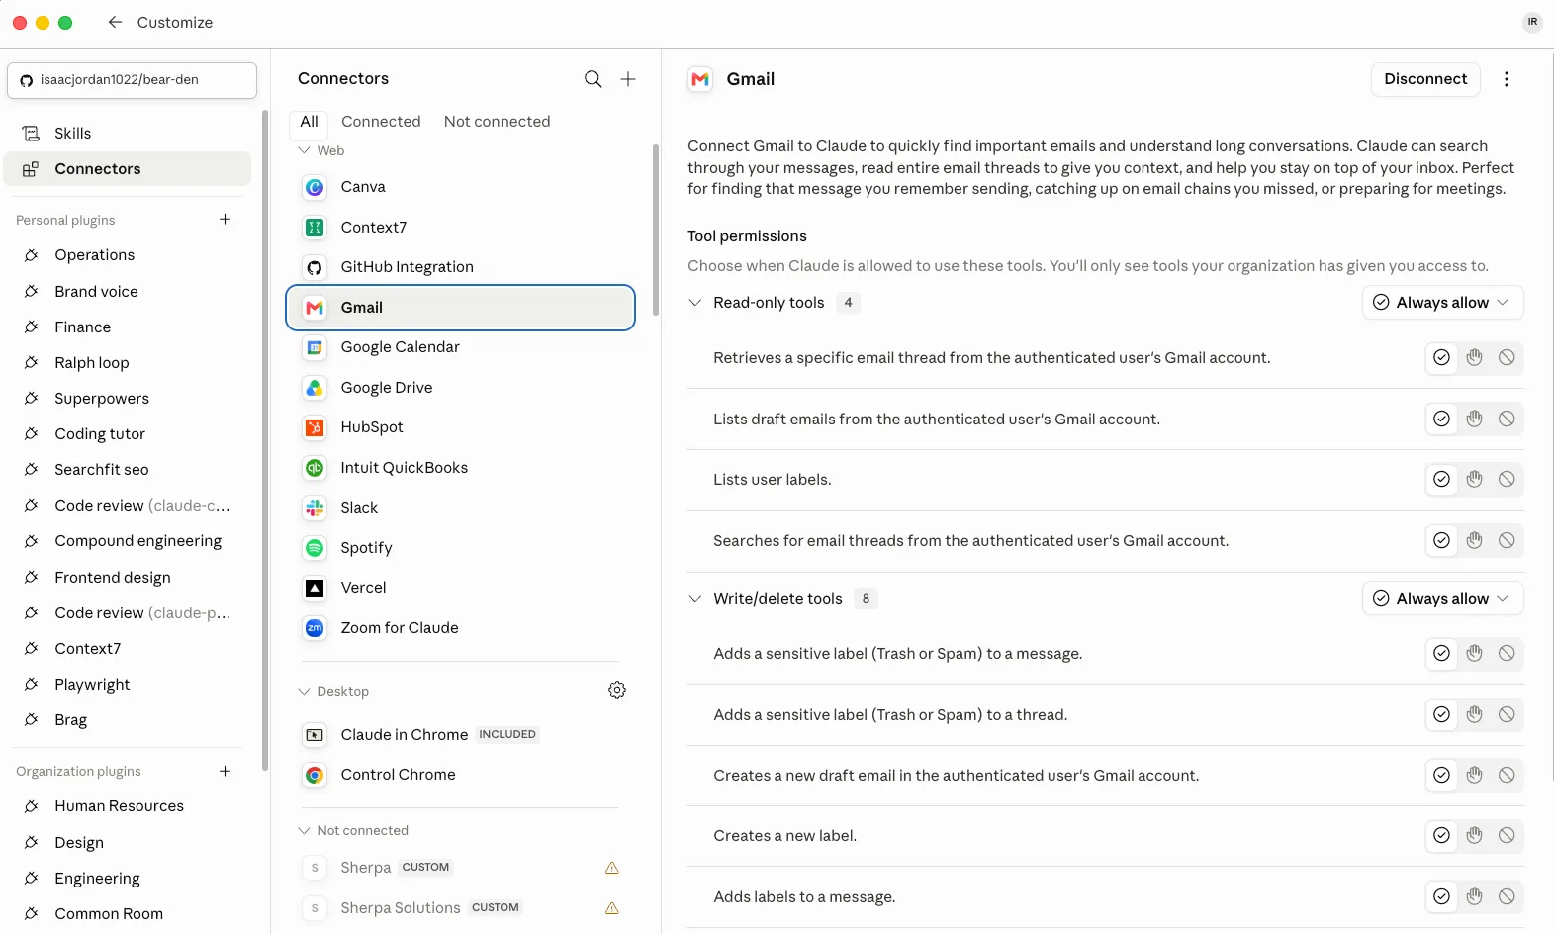Collapse the Read-only tools section
Screen dimensions: 1554x934
coord(695,303)
